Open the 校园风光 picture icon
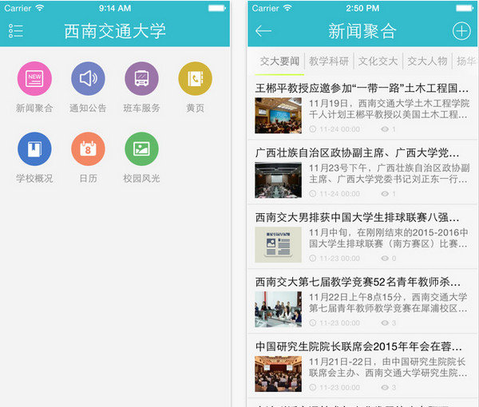479x407 pixels. (141, 149)
